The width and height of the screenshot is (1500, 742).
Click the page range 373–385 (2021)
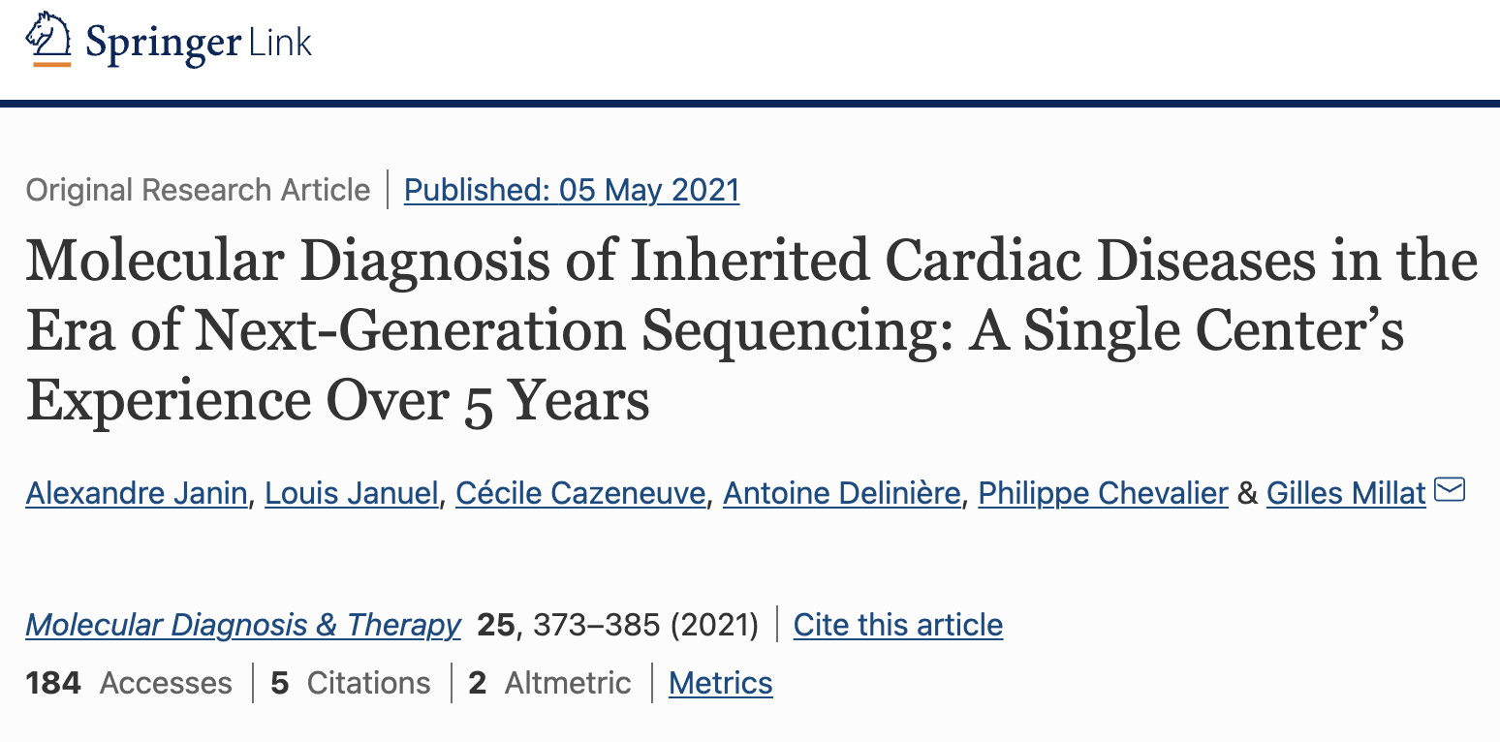[644, 625]
